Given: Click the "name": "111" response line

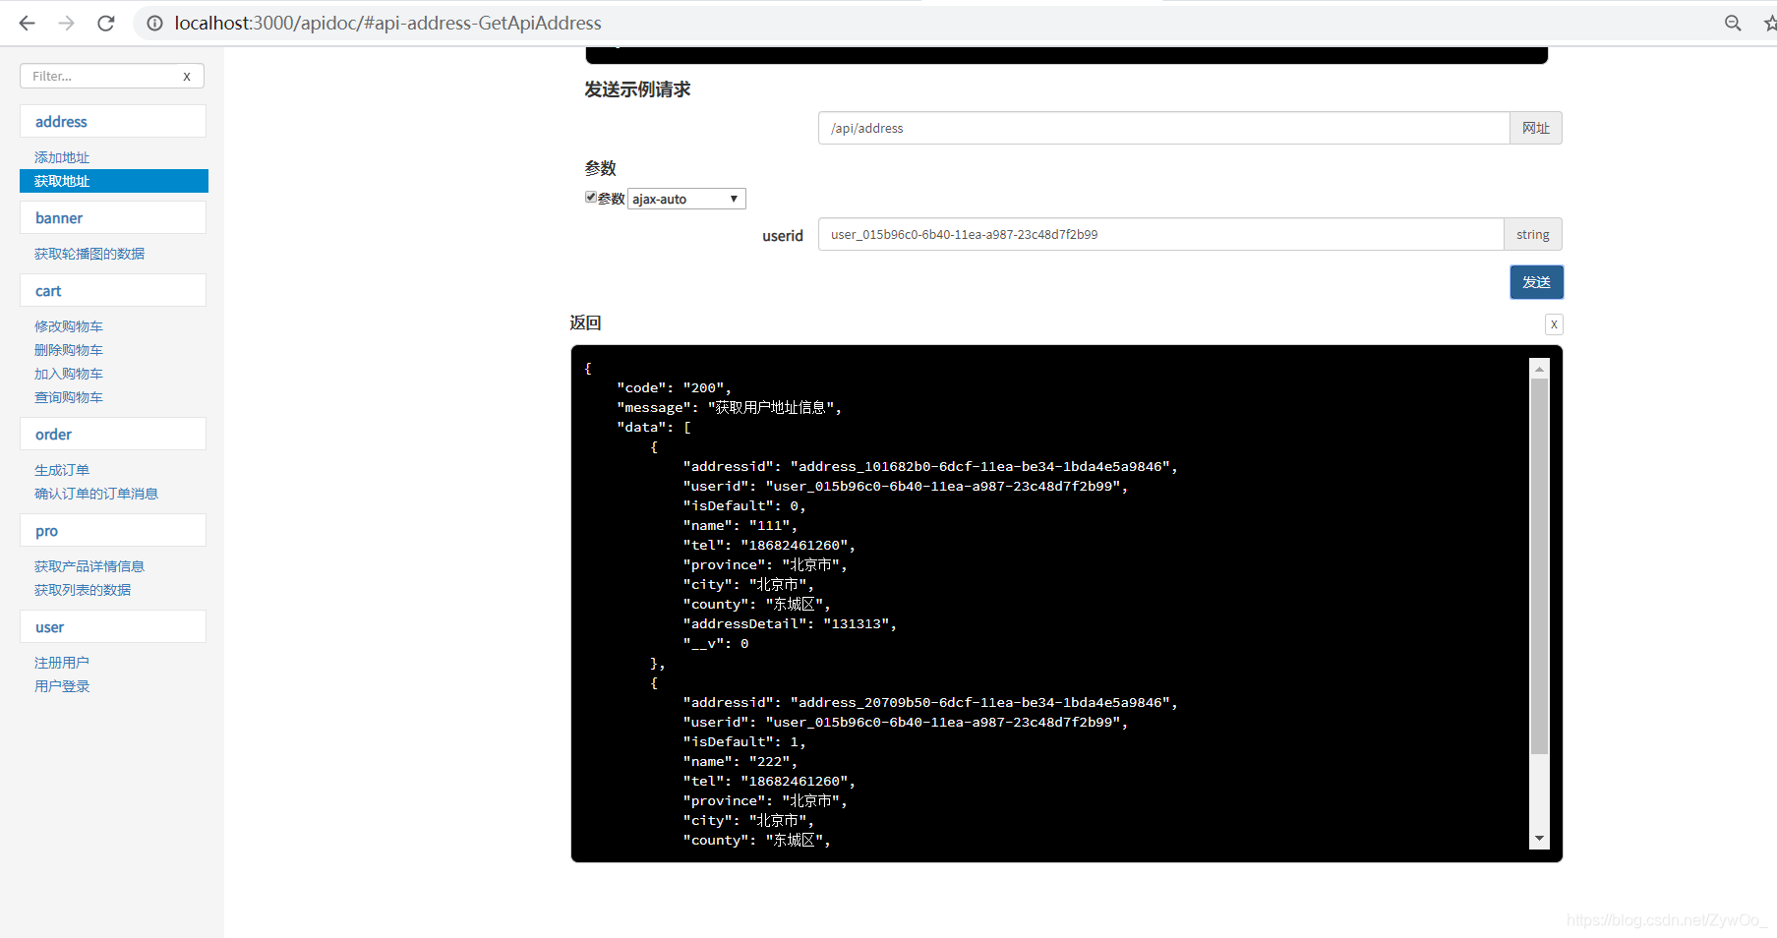Looking at the screenshot, I should coord(740,525).
